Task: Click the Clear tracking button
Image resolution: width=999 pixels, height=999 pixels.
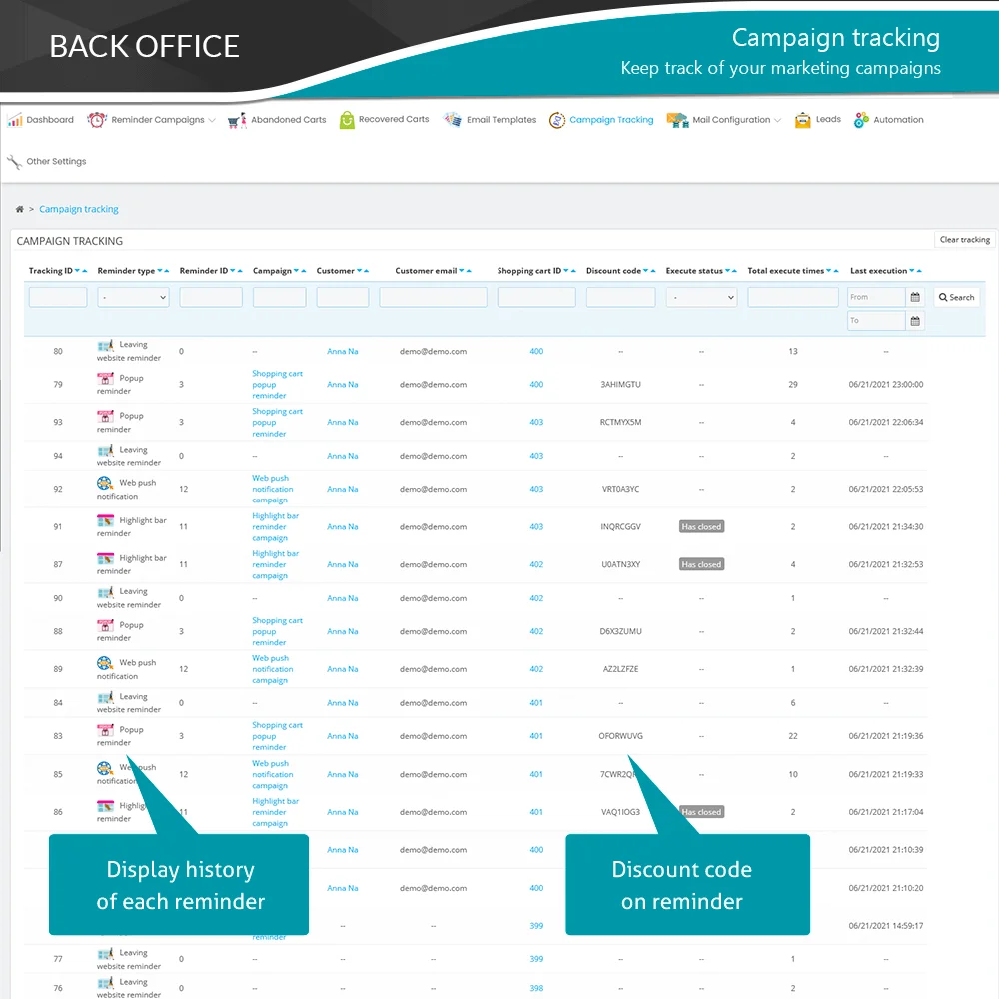Action: pos(964,240)
